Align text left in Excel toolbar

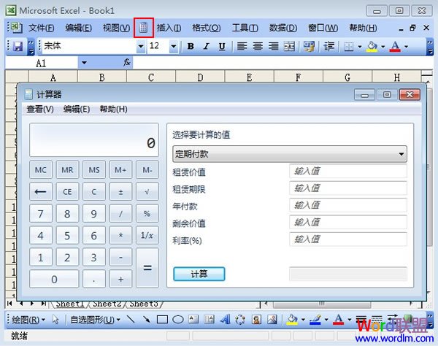(242, 46)
